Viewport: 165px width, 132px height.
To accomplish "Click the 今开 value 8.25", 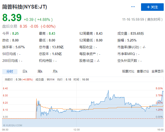I will coord(15,33).
